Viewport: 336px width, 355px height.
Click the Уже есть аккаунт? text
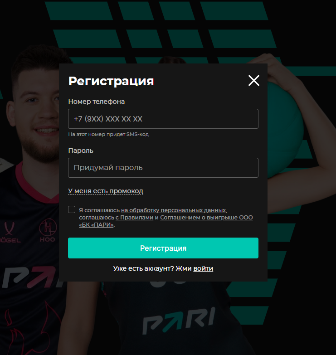point(144,268)
